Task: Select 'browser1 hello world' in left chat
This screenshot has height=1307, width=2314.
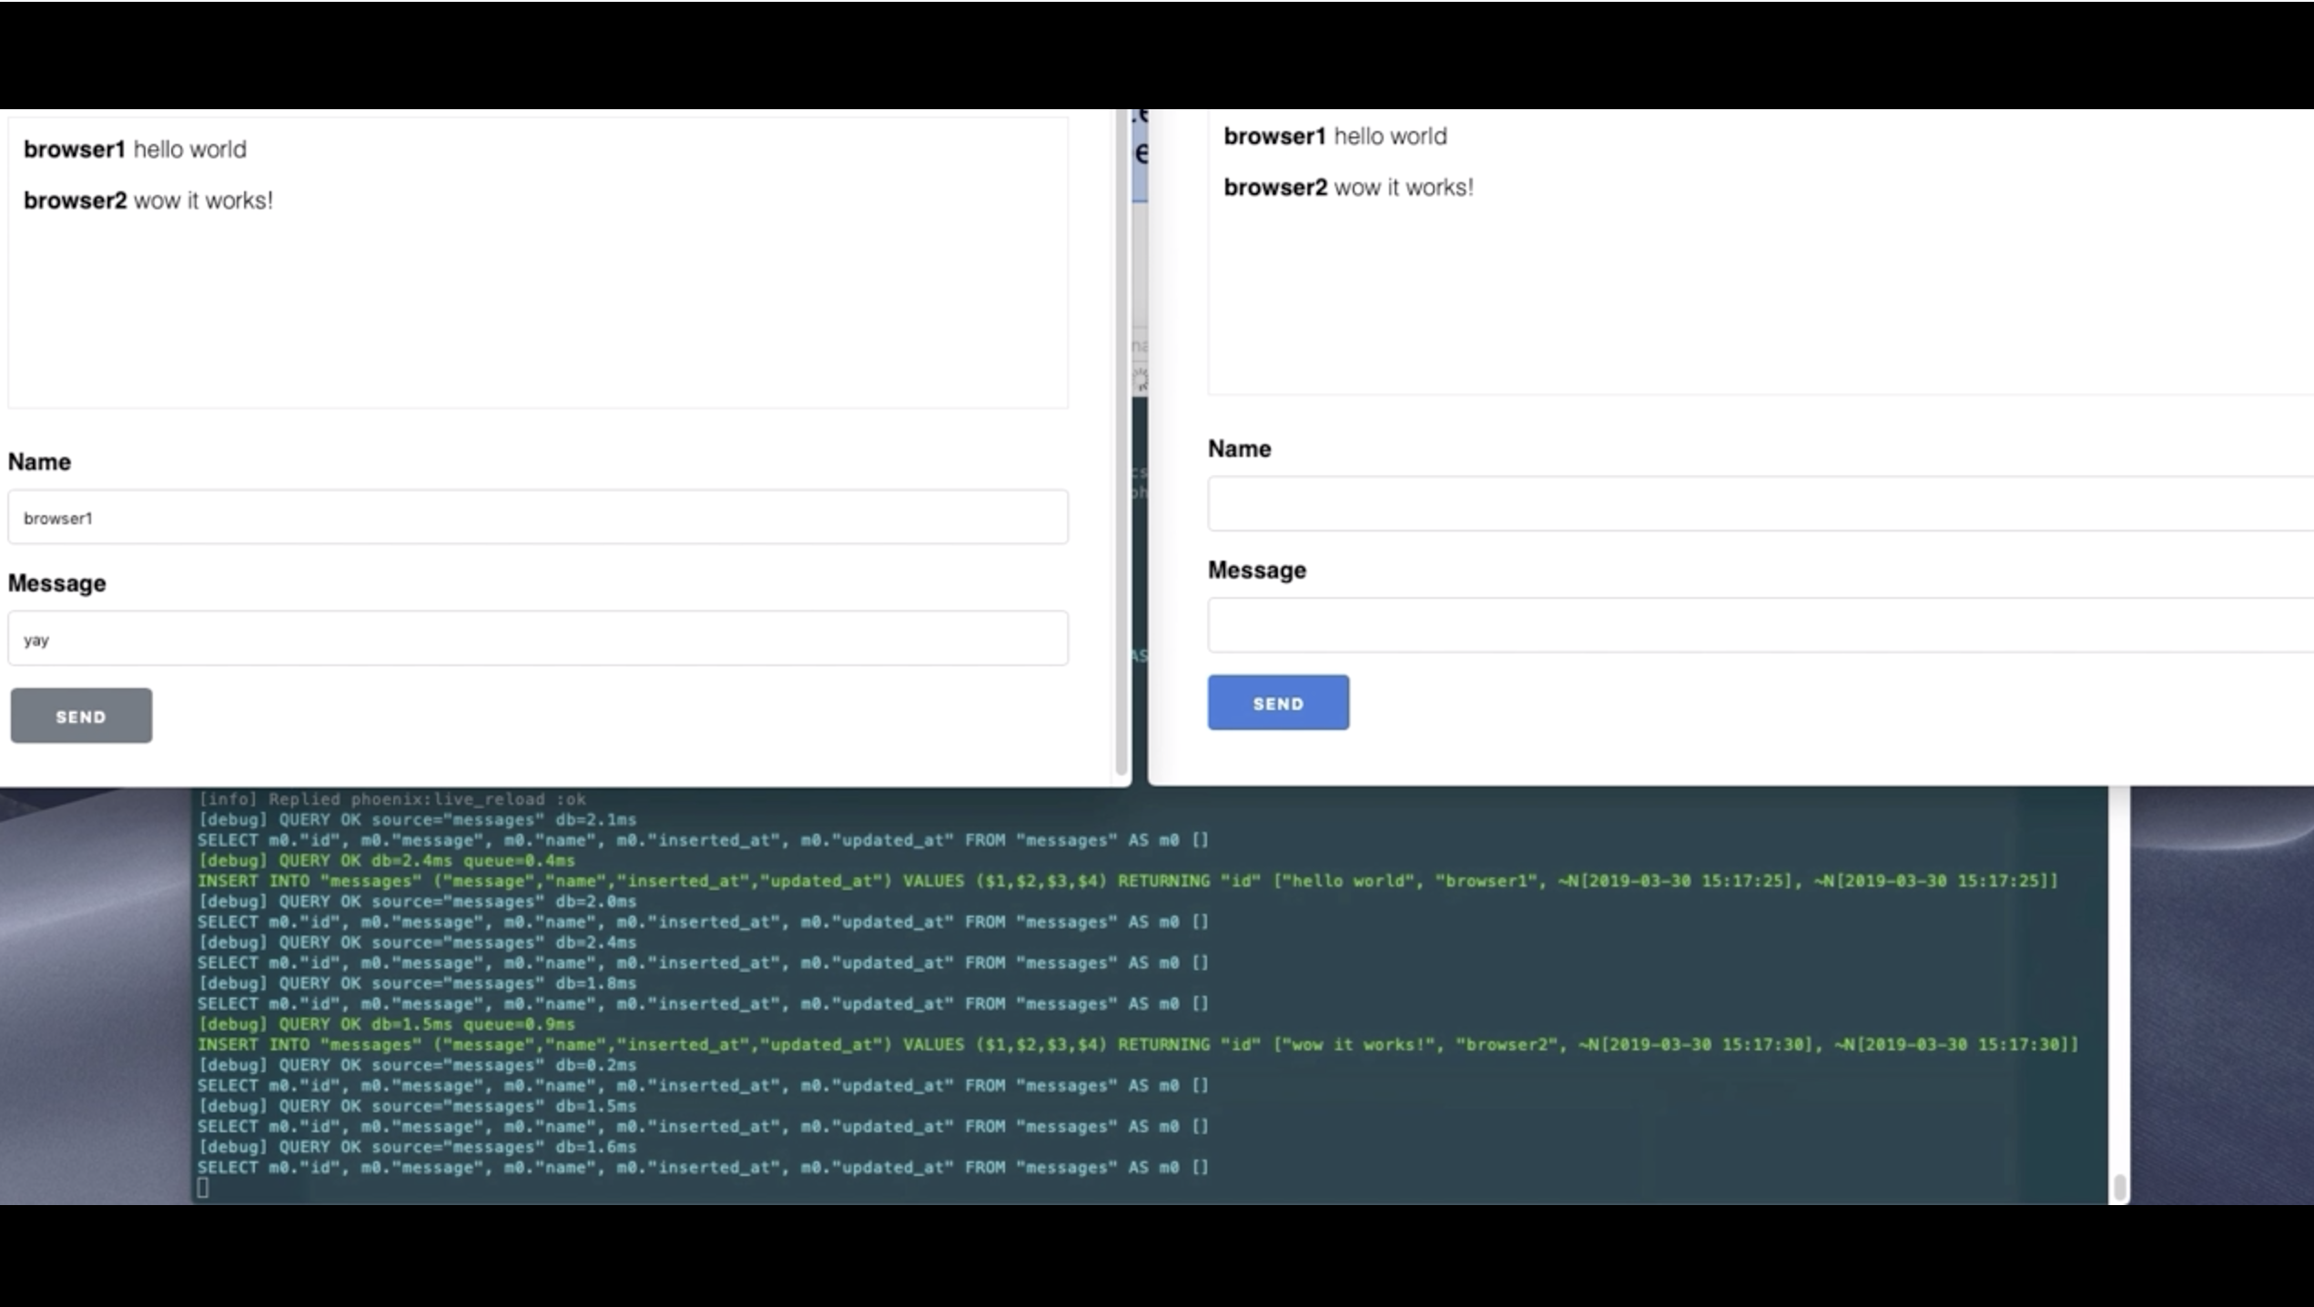Action: point(135,149)
